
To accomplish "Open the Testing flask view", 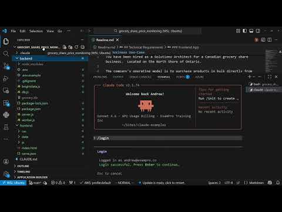I will click(6, 127).
